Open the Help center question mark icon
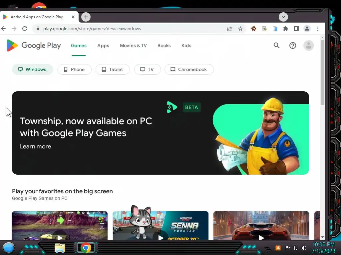Screen dimensions: 341x255 292,45
